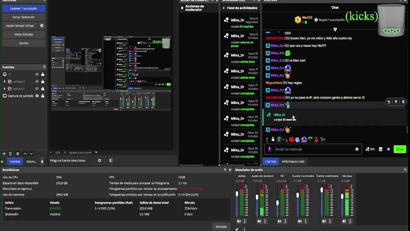410x231 pixels.
Task: Undock the Mezclador de audio panel
Action: coord(405,170)
